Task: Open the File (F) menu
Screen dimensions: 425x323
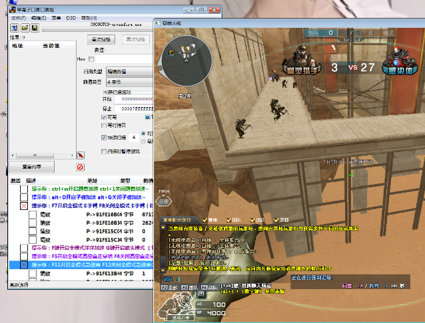Action: coord(19,18)
